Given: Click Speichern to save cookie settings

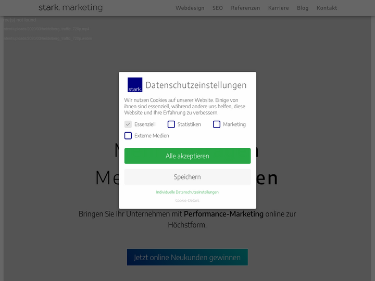Looking at the screenshot, I should click(187, 177).
